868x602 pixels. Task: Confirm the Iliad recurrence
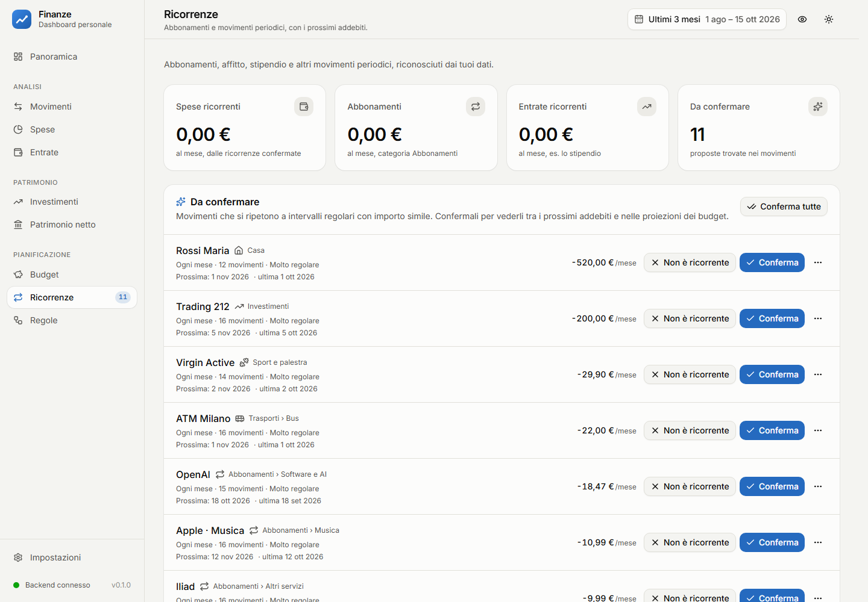772,596
